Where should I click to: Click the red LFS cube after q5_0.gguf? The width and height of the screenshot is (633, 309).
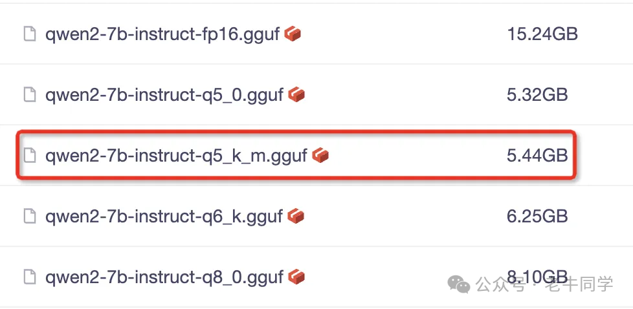click(x=296, y=95)
